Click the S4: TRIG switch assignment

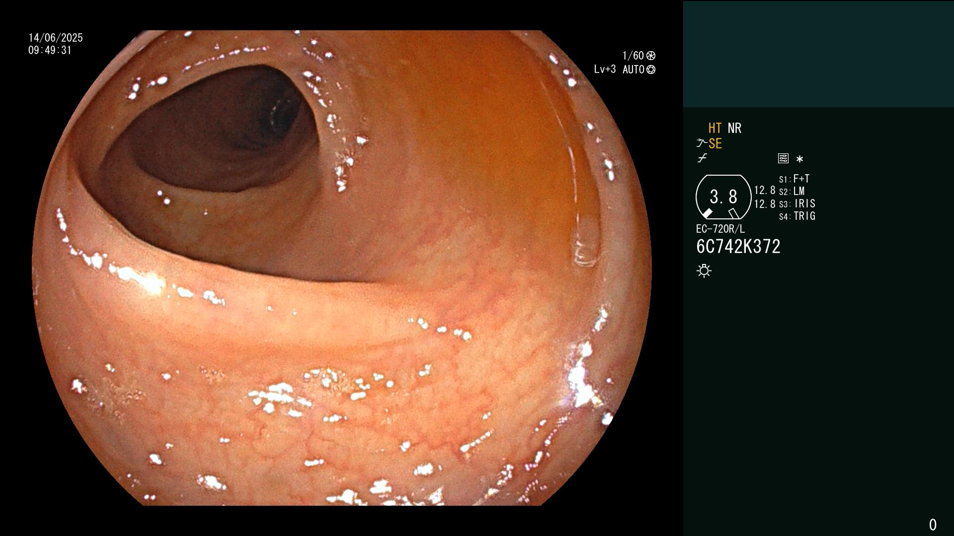tap(797, 216)
